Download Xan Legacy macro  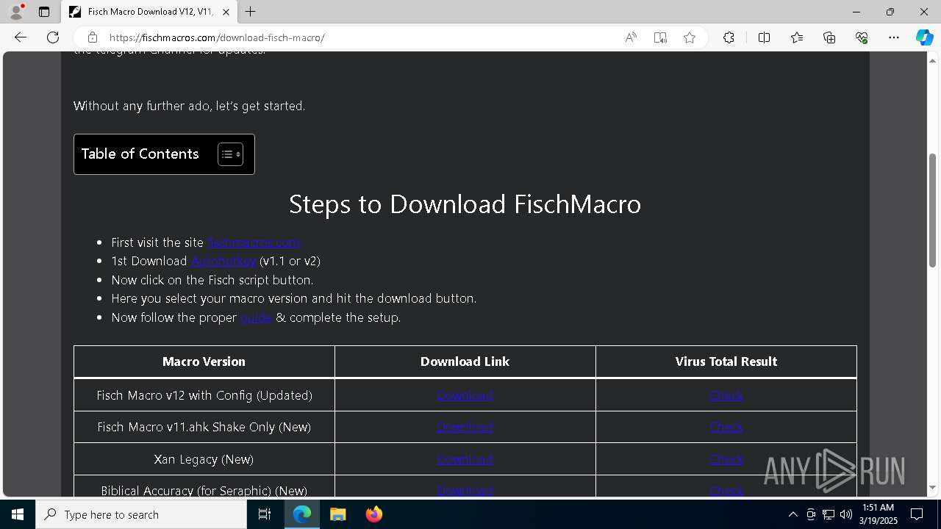point(465,459)
